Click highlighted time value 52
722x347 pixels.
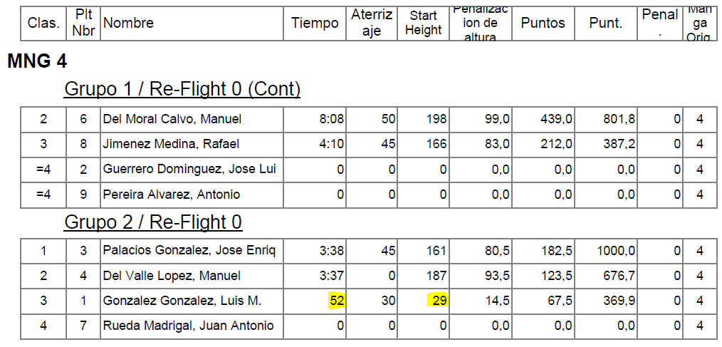point(336,301)
